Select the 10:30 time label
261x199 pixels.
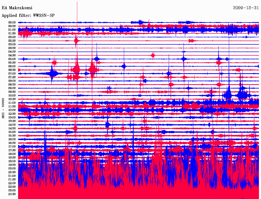[12, 99]
